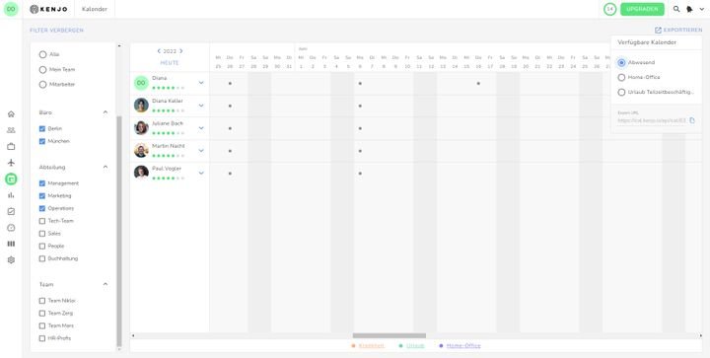Image resolution: width=710 pixels, height=358 pixels.
Task: Click Martin Nacht's profile photo
Action: (x=141, y=150)
